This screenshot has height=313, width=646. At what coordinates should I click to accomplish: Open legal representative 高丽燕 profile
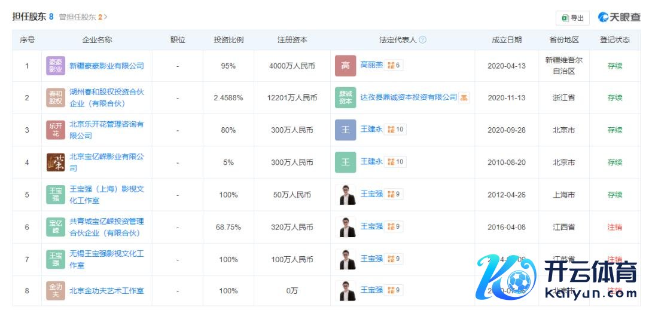point(371,65)
